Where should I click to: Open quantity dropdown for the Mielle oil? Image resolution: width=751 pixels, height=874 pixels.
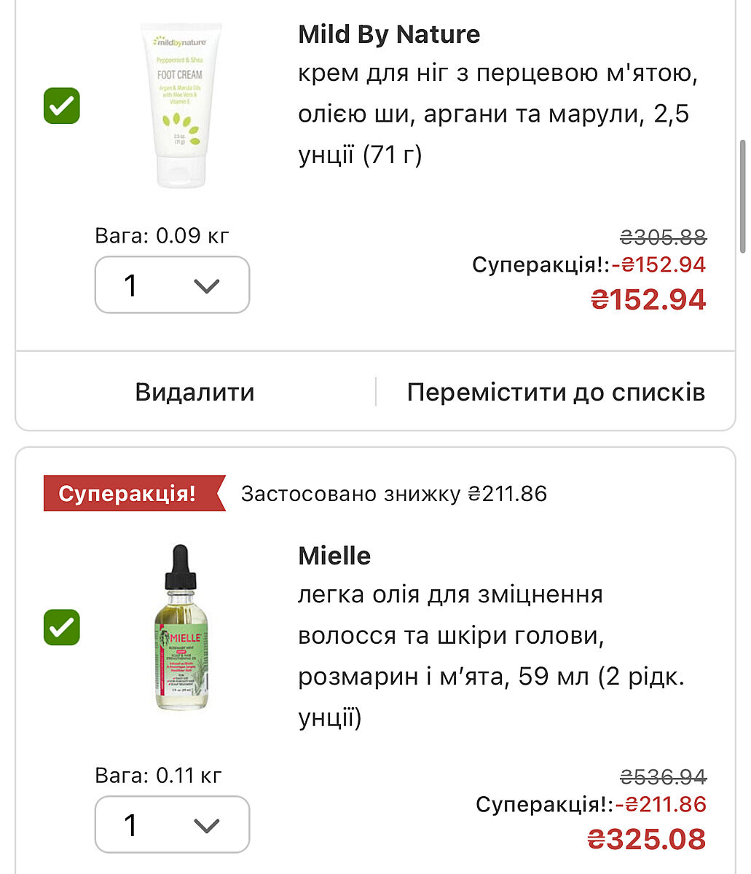[x=172, y=824]
